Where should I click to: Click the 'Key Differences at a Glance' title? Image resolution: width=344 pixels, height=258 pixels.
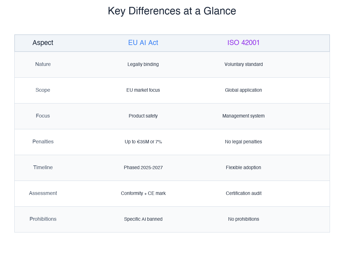172,11
